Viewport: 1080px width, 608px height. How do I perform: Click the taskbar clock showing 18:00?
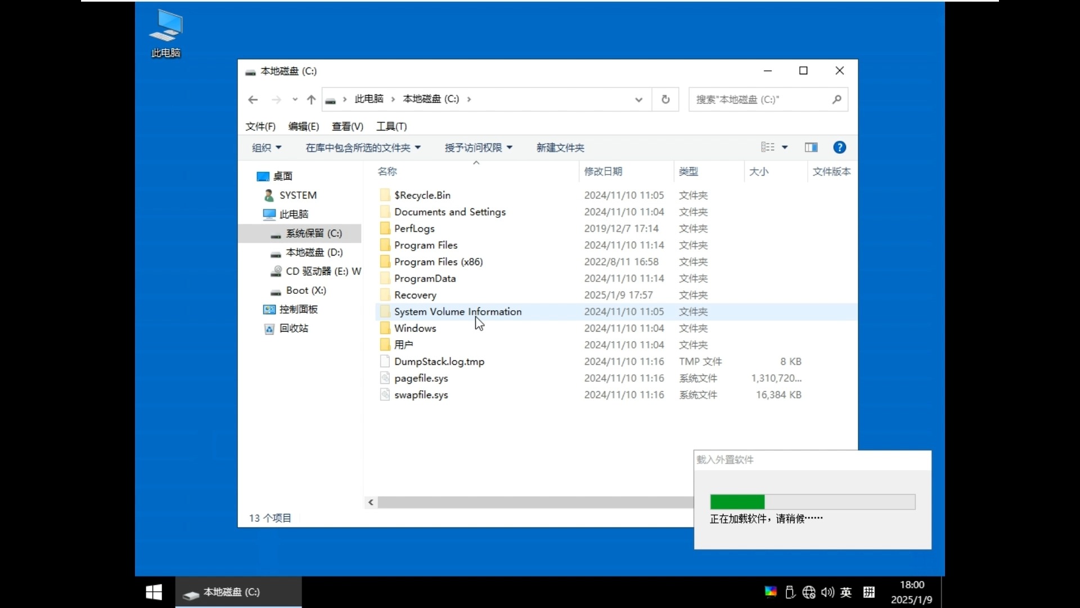point(911,592)
